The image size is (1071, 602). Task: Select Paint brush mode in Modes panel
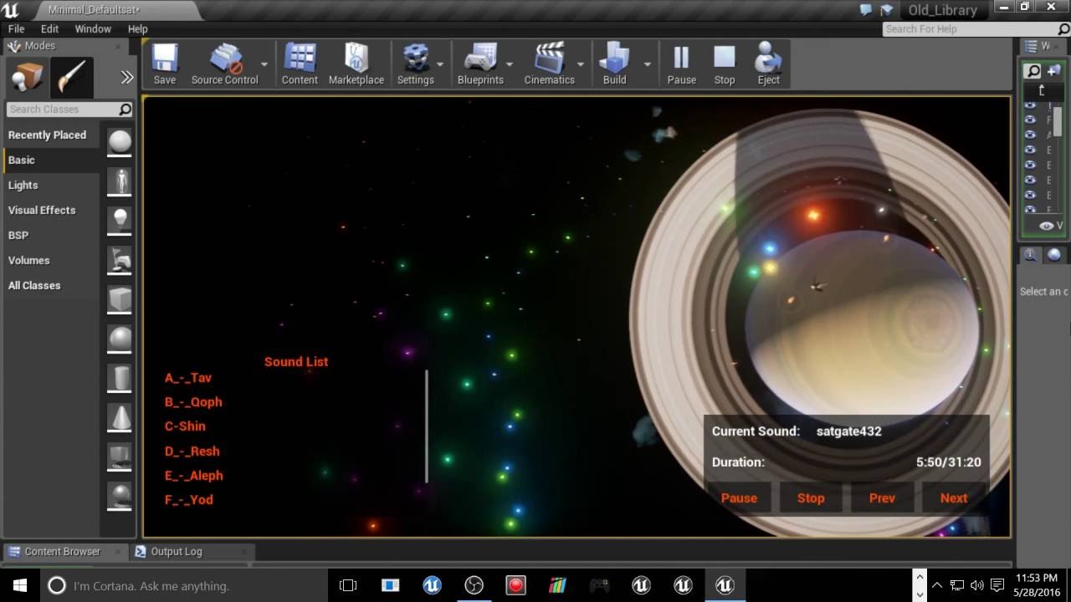72,78
